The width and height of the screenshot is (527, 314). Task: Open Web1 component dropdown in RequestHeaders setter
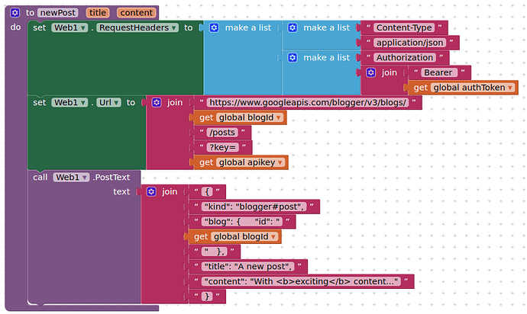pos(70,27)
